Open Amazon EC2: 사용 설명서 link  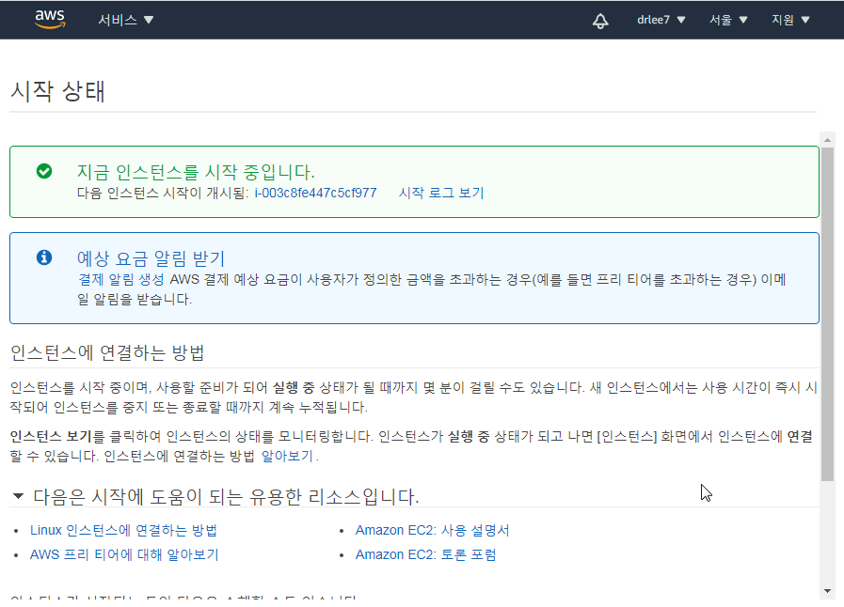[432, 530]
